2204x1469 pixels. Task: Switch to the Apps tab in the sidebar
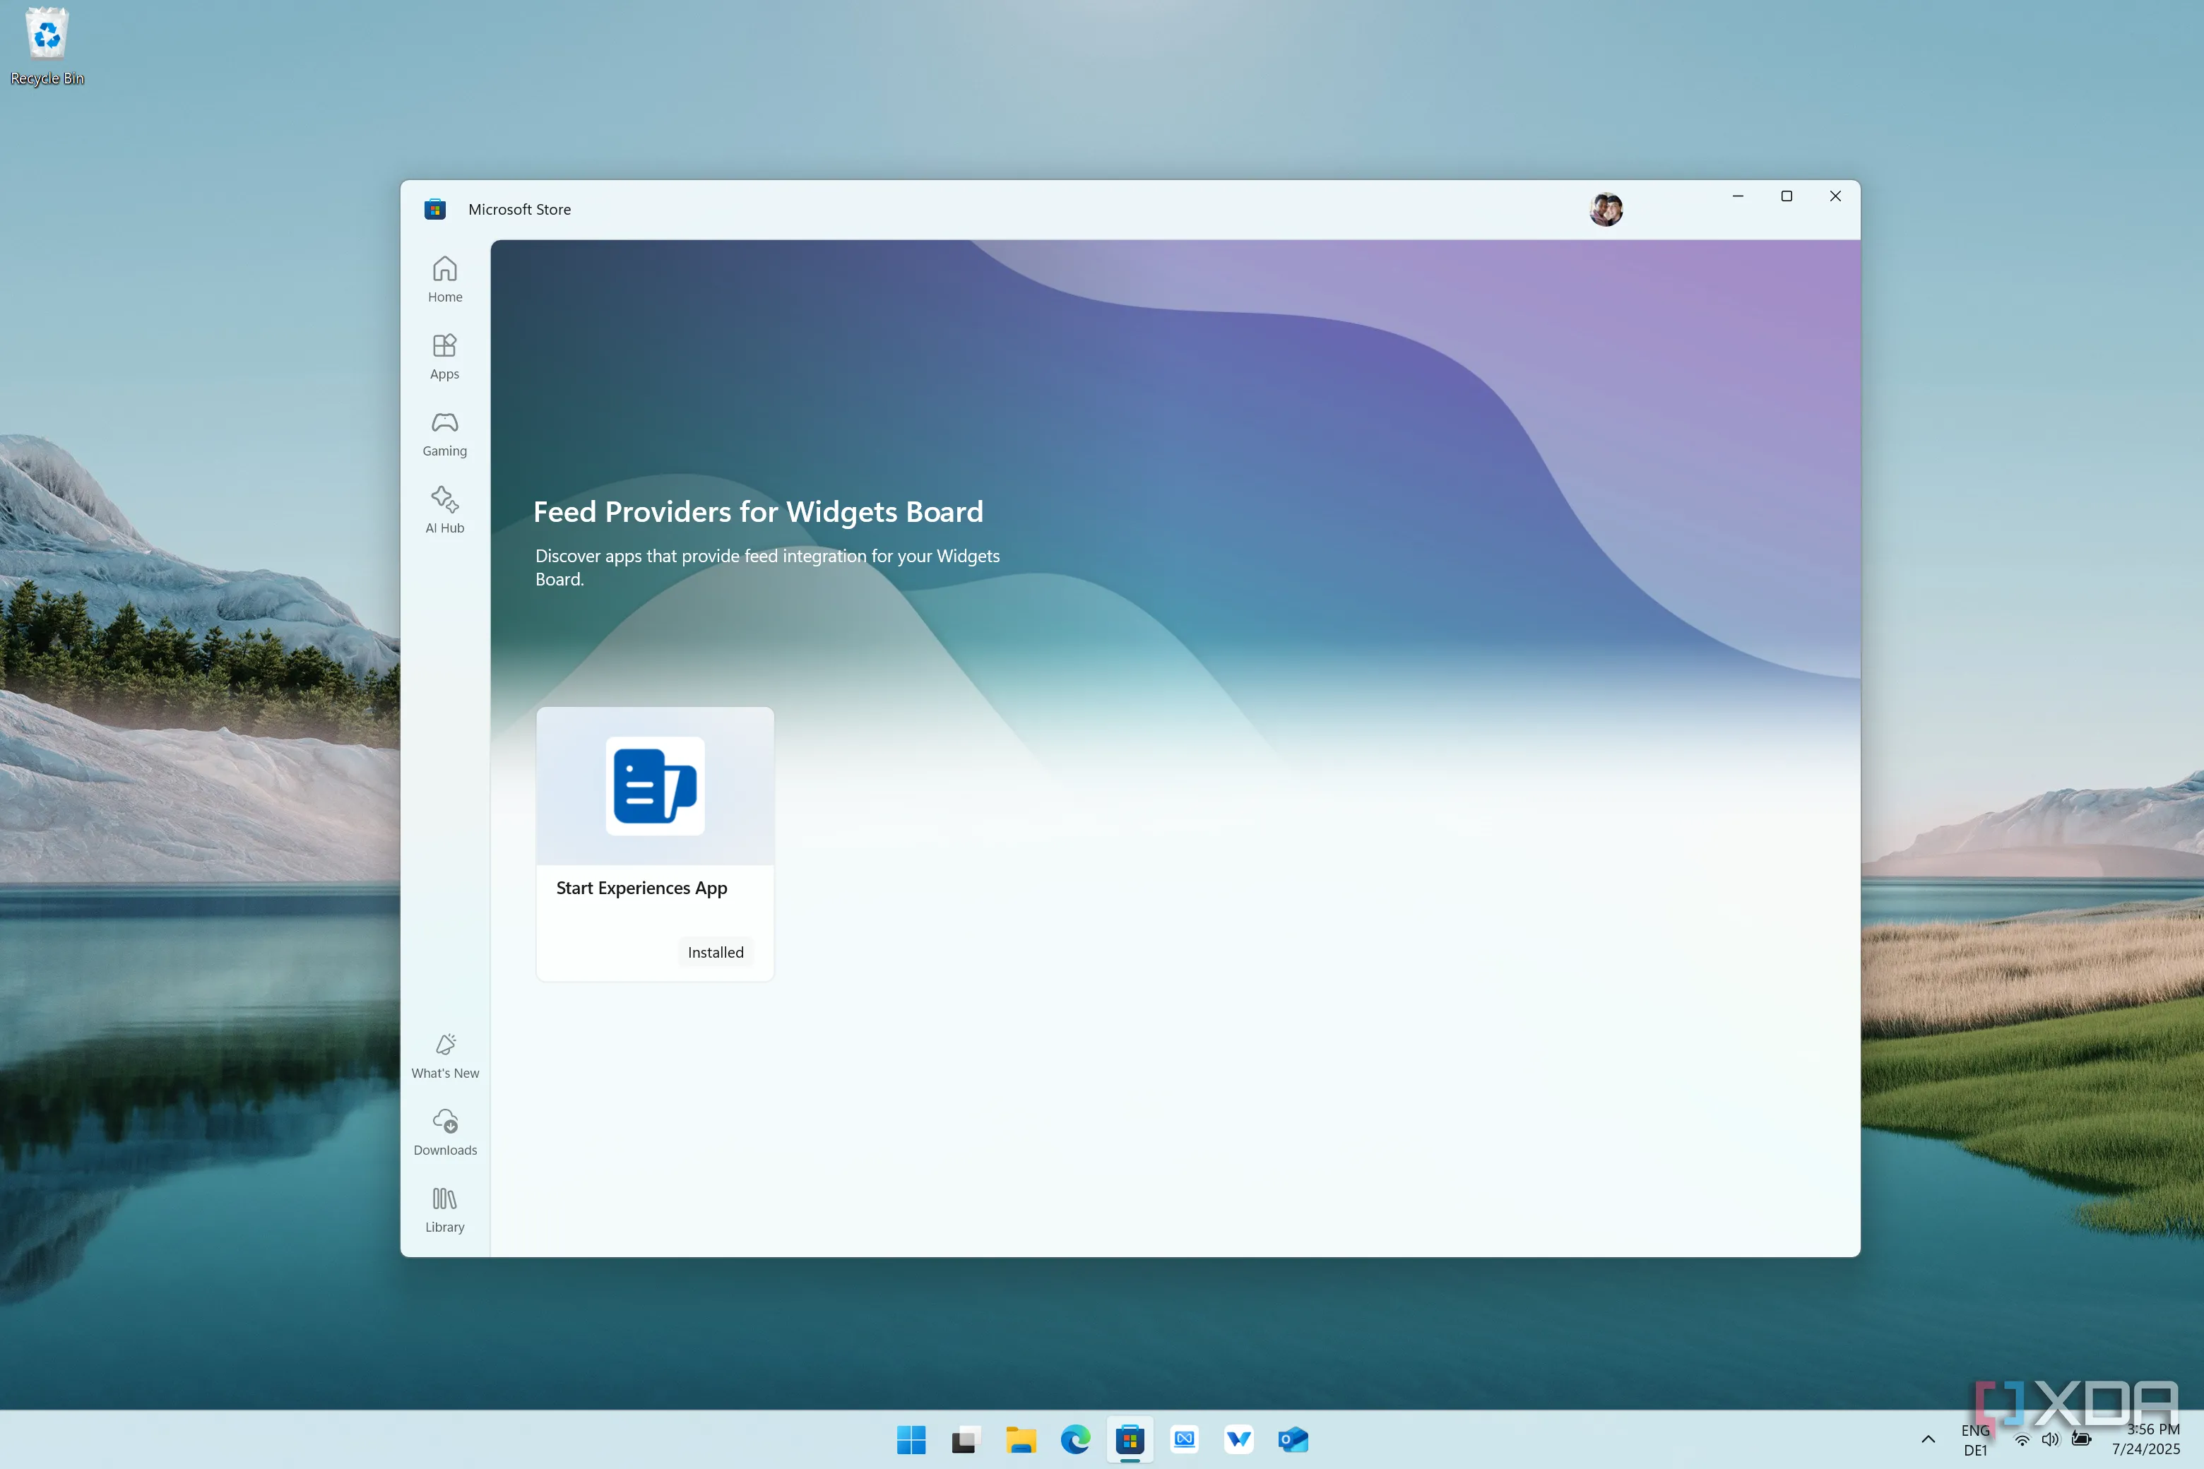(444, 355)
